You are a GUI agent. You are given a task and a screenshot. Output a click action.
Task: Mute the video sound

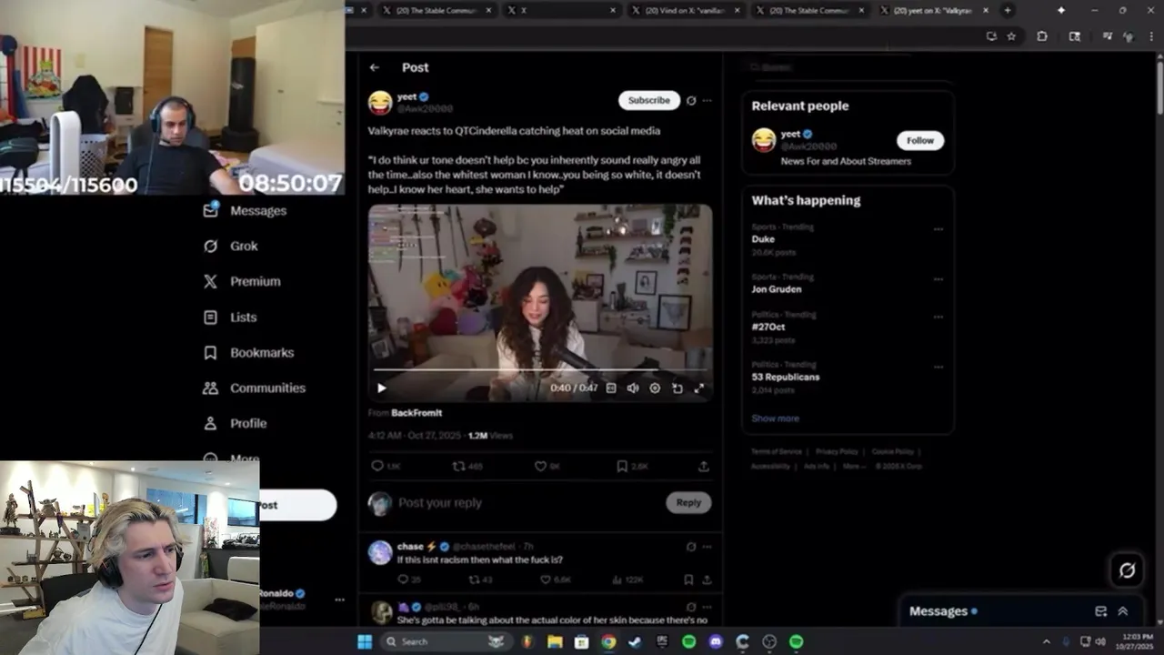[633, 388]
